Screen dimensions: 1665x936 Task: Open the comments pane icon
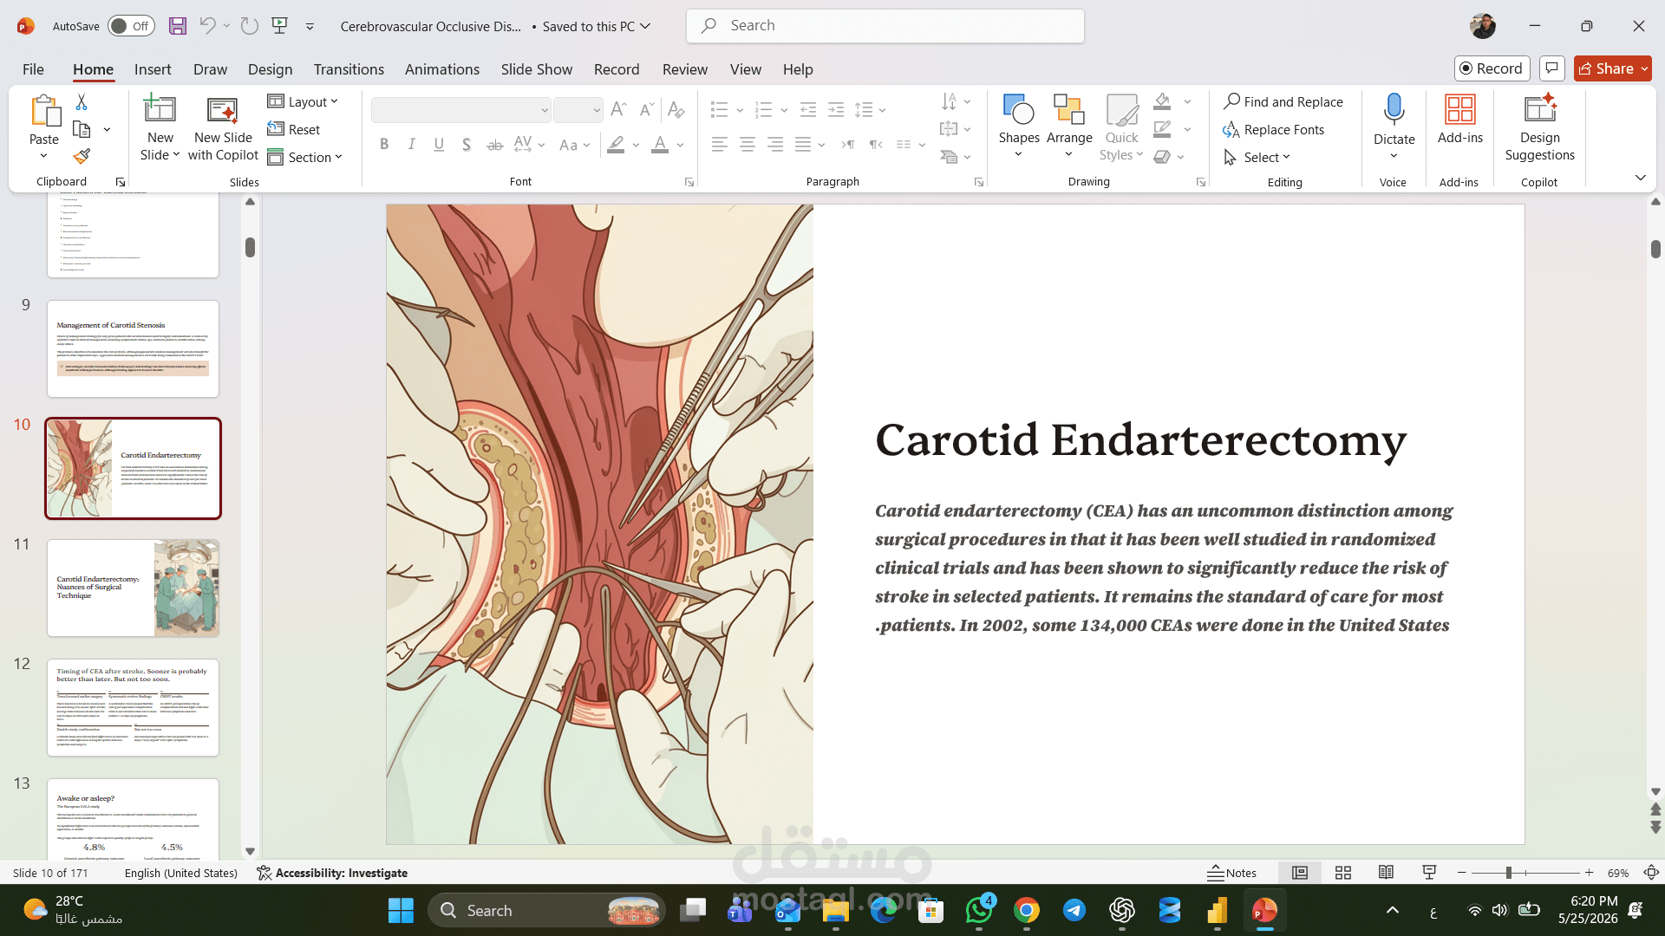coord(1552,68)
